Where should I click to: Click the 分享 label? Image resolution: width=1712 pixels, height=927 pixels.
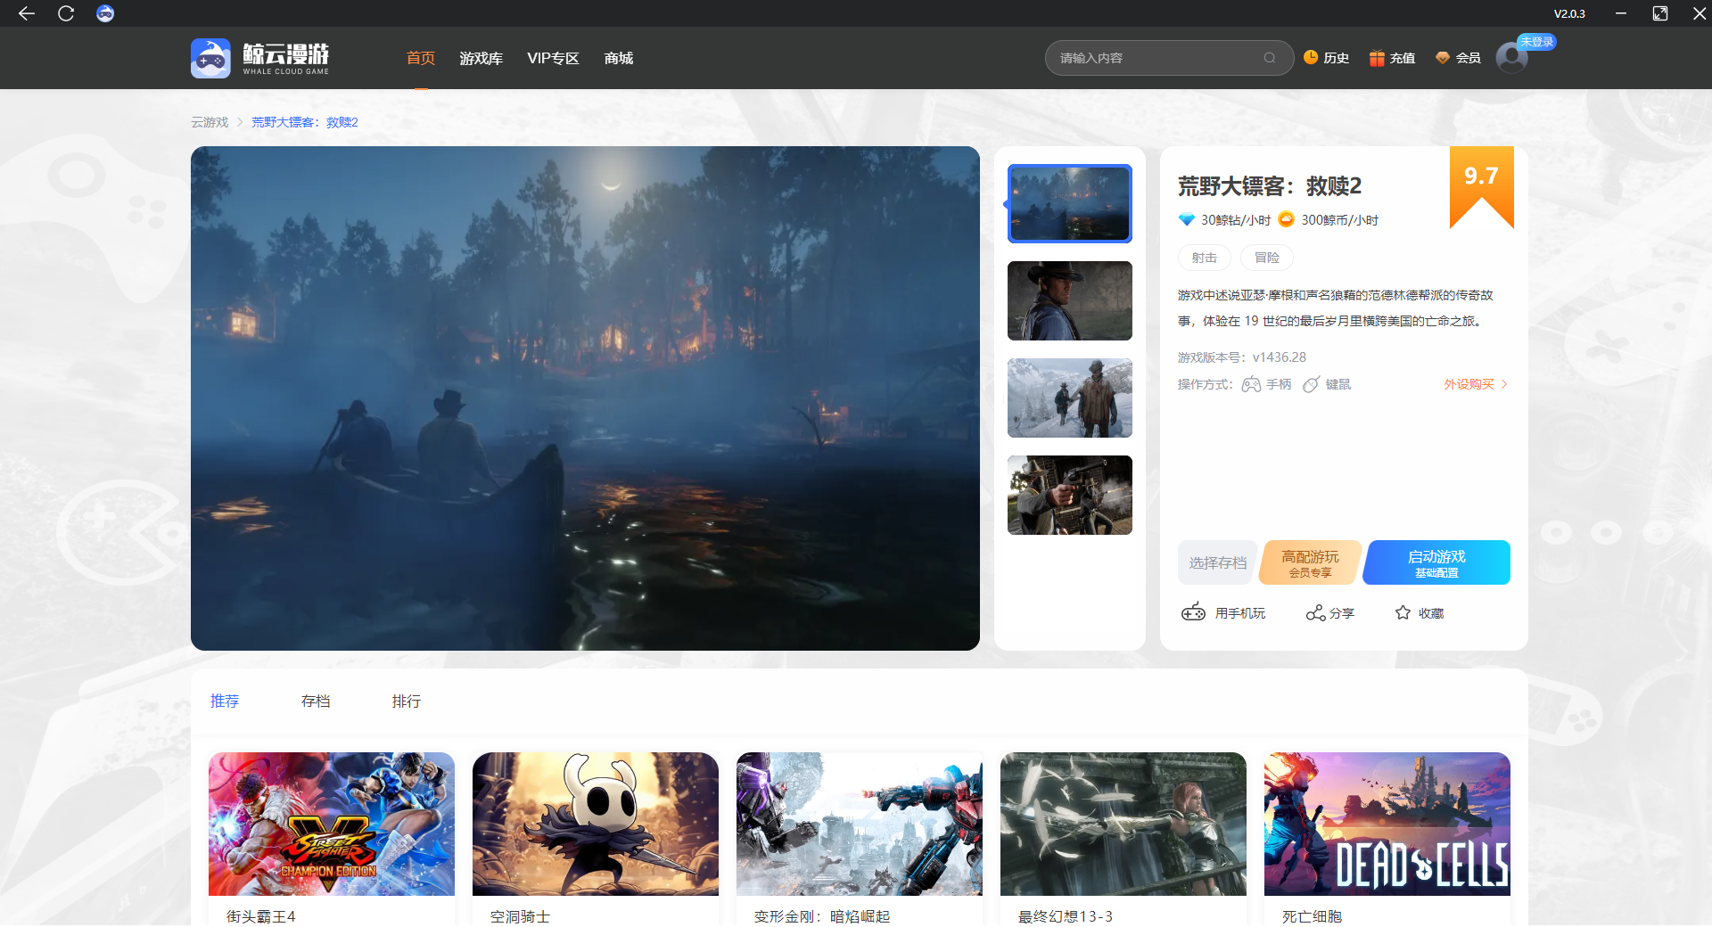(x=1342, y=613)
